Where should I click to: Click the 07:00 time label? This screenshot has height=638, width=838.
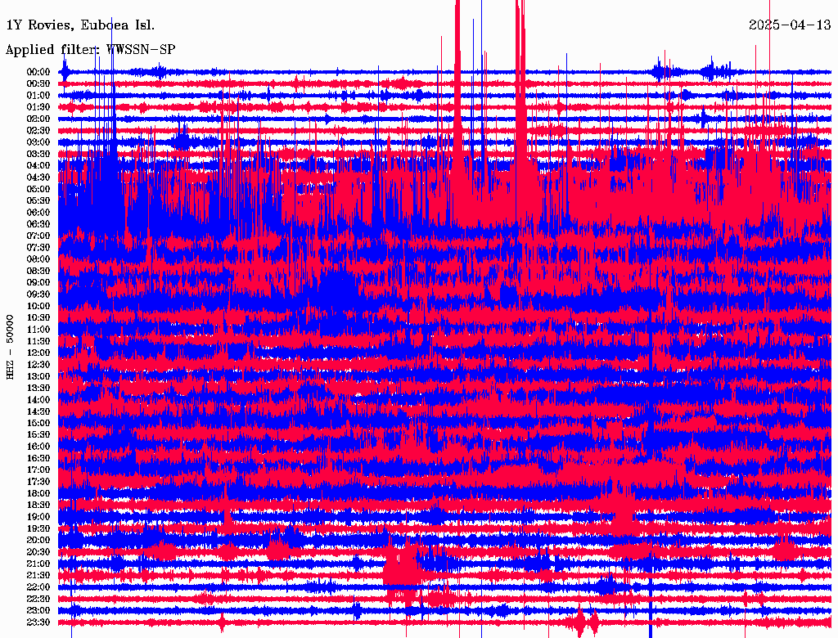click(x=38, y=236)
